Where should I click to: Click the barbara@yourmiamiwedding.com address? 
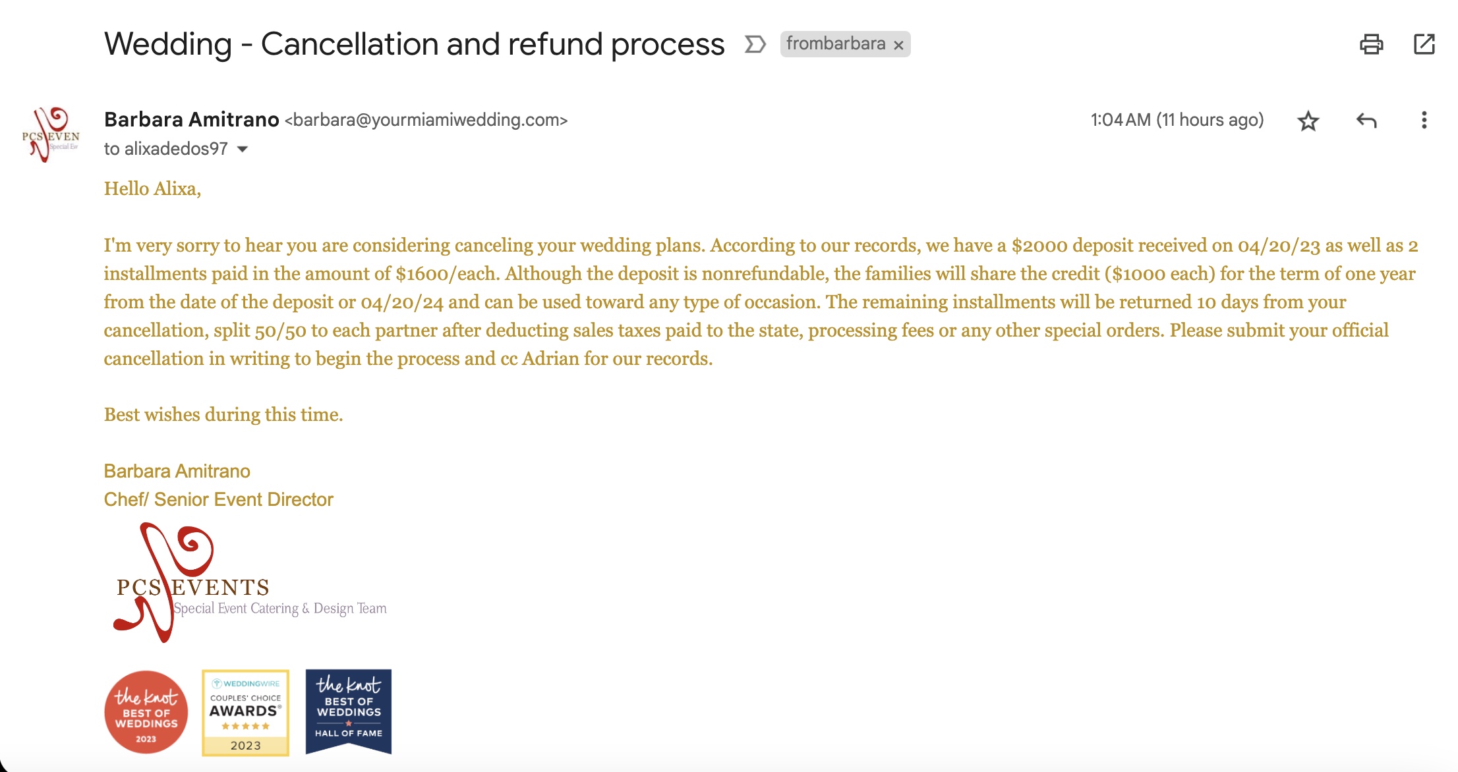coord(426,120)
